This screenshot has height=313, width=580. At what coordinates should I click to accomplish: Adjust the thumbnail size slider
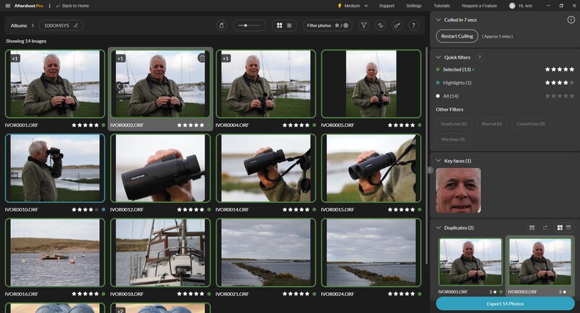[x=249, y=25]
